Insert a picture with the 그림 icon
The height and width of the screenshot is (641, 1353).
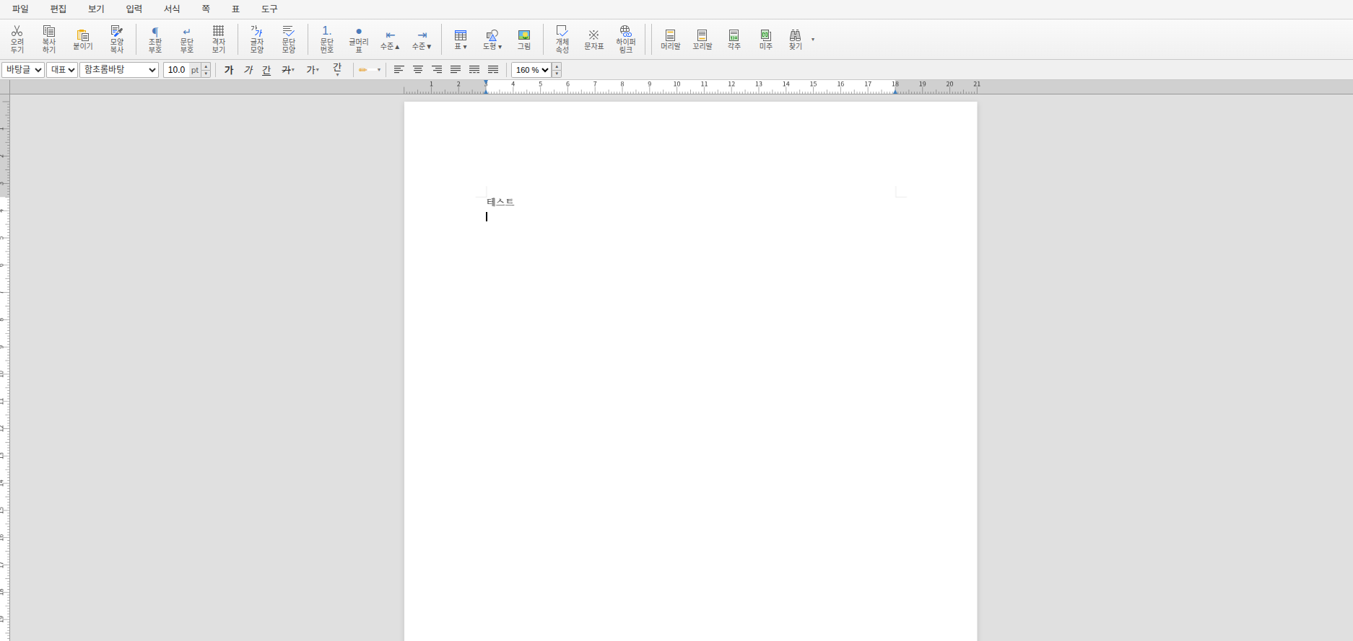tap(524, 39)
